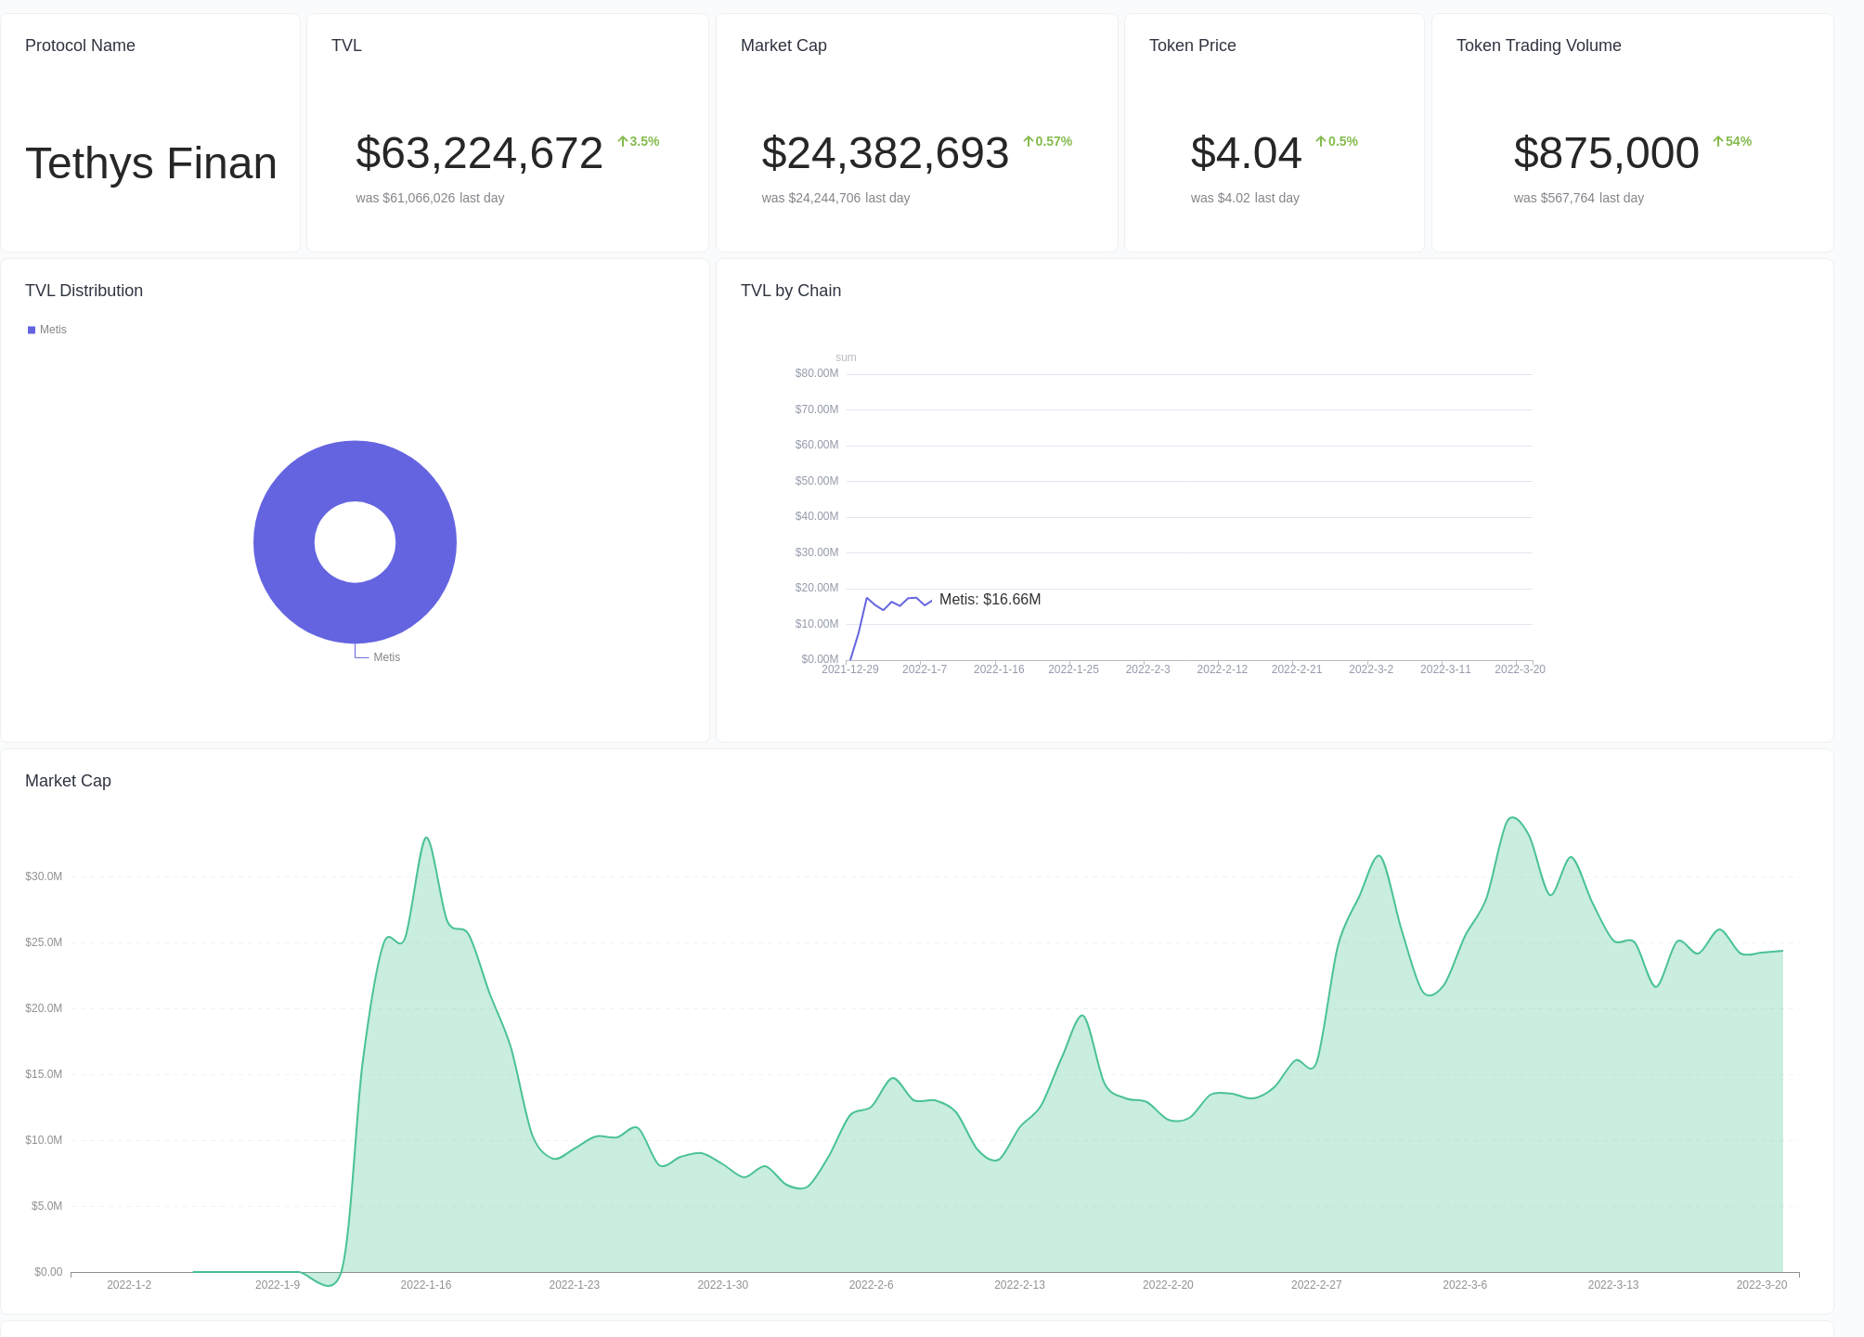
Task: Click the Metis $16.66M tooltip value
Action: pyautogui.click(x=990, y=599)
